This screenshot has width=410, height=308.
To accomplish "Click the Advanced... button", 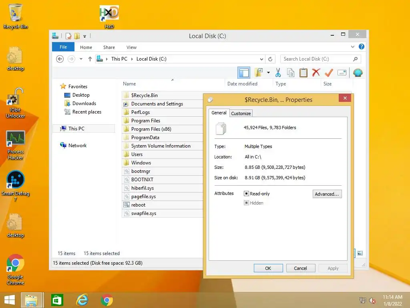I will click(x=327, y=194).
